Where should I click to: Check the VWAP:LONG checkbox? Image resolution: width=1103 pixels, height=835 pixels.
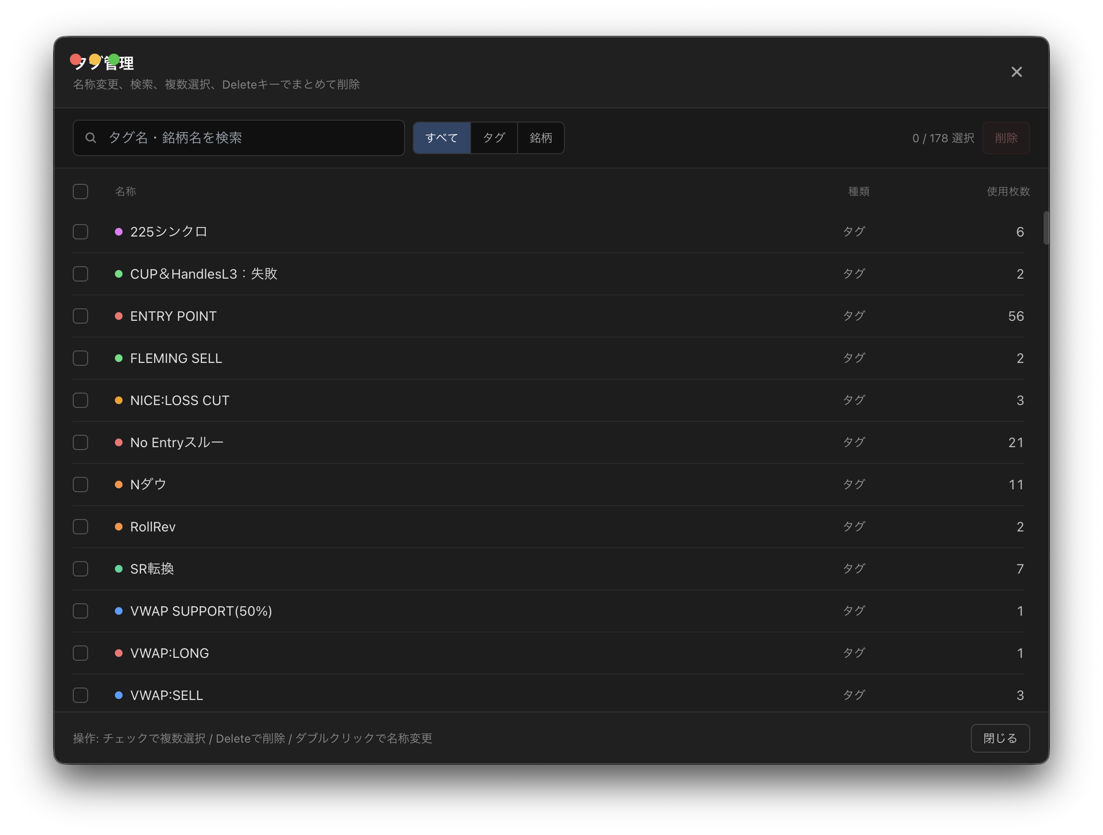(80, 653)
